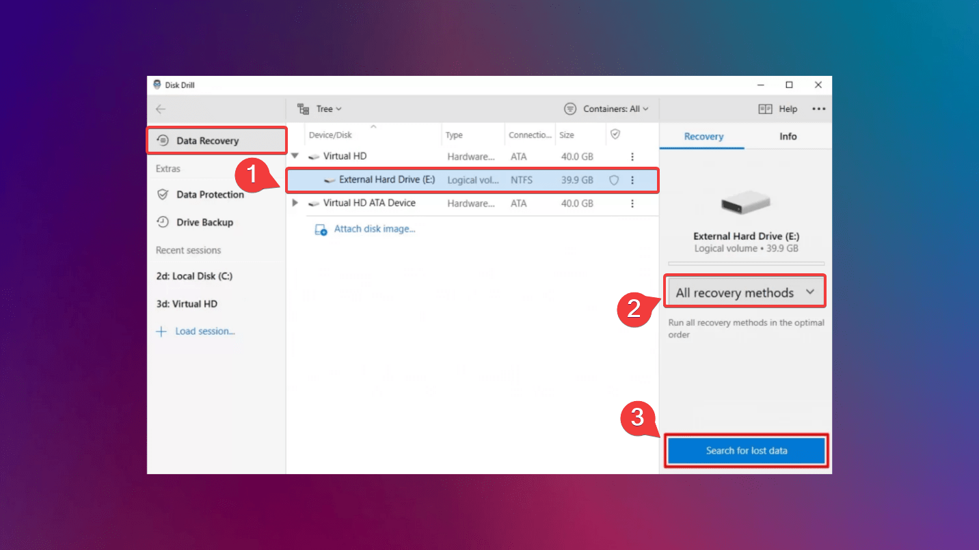Screen dimensions: 979x550
Task: Click the Help book icon
Action: click(765, 109)
